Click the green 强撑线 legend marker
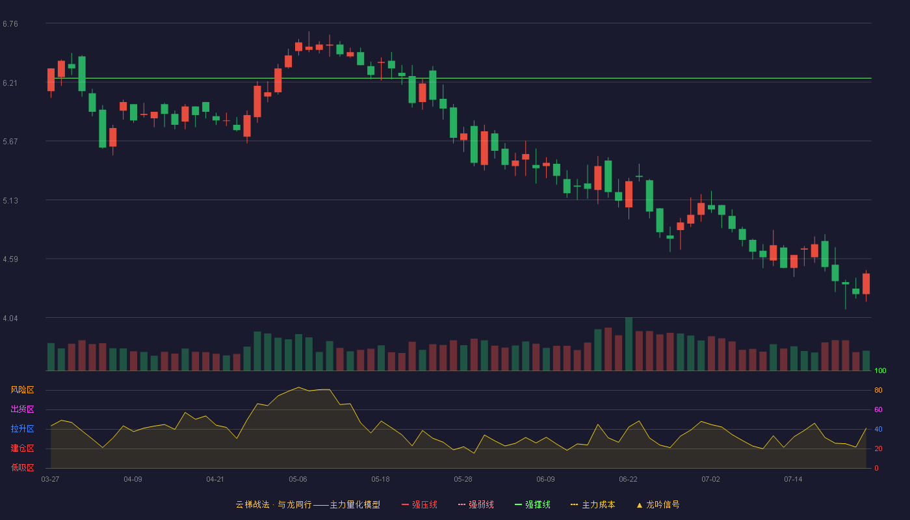Screen dimensions: 910x520 click(518, 504)
